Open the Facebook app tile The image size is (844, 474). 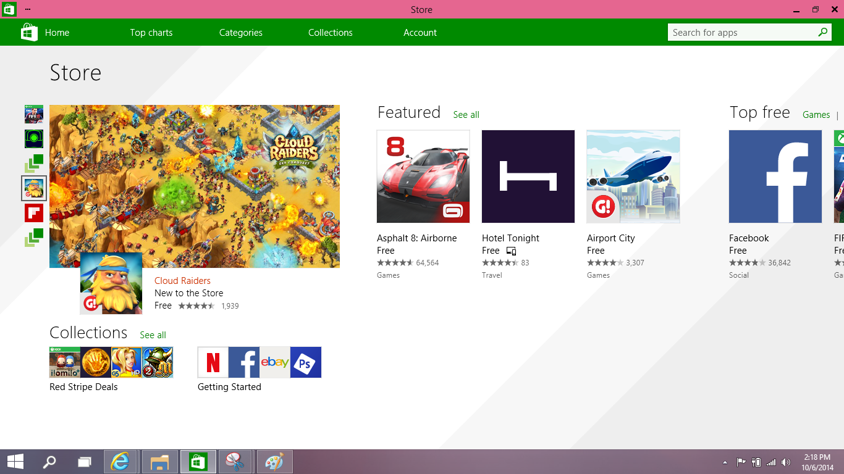click(x=775, y=177)
